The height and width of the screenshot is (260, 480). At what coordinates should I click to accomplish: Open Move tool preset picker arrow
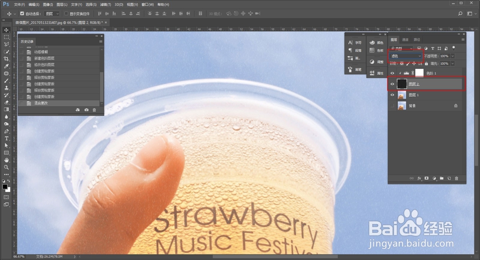coord(14,14)
